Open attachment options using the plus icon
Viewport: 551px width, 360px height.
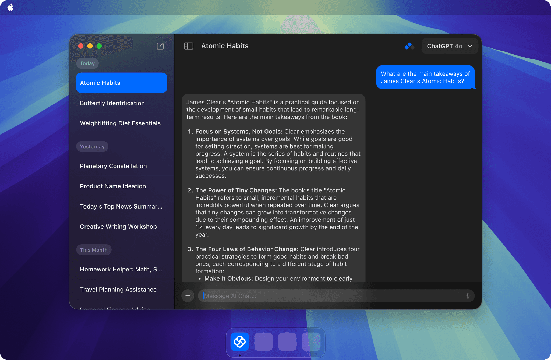(188, 296)
